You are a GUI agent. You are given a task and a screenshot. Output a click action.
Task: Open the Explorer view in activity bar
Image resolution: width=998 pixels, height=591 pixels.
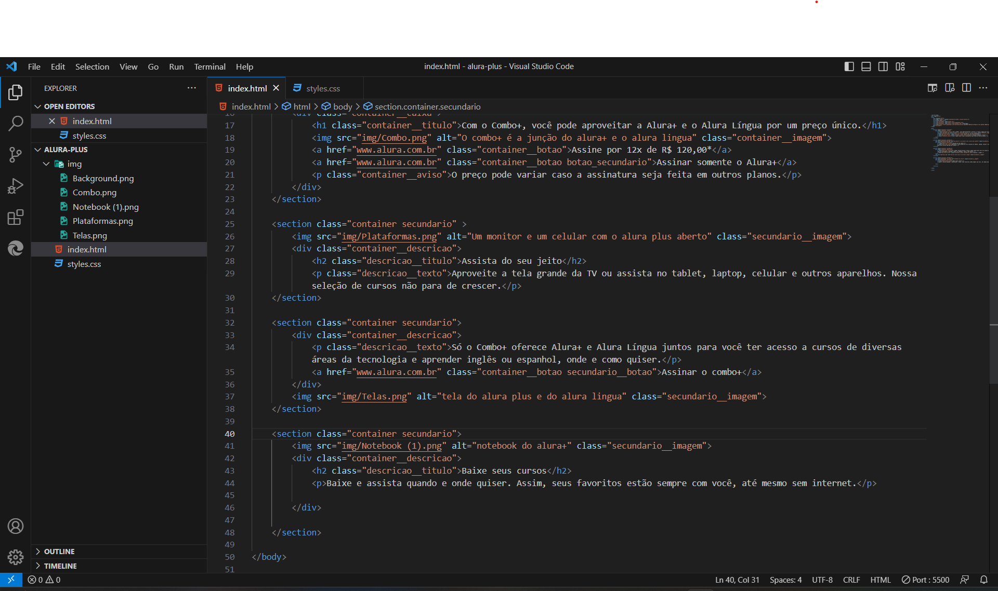(x=16, y=92)
